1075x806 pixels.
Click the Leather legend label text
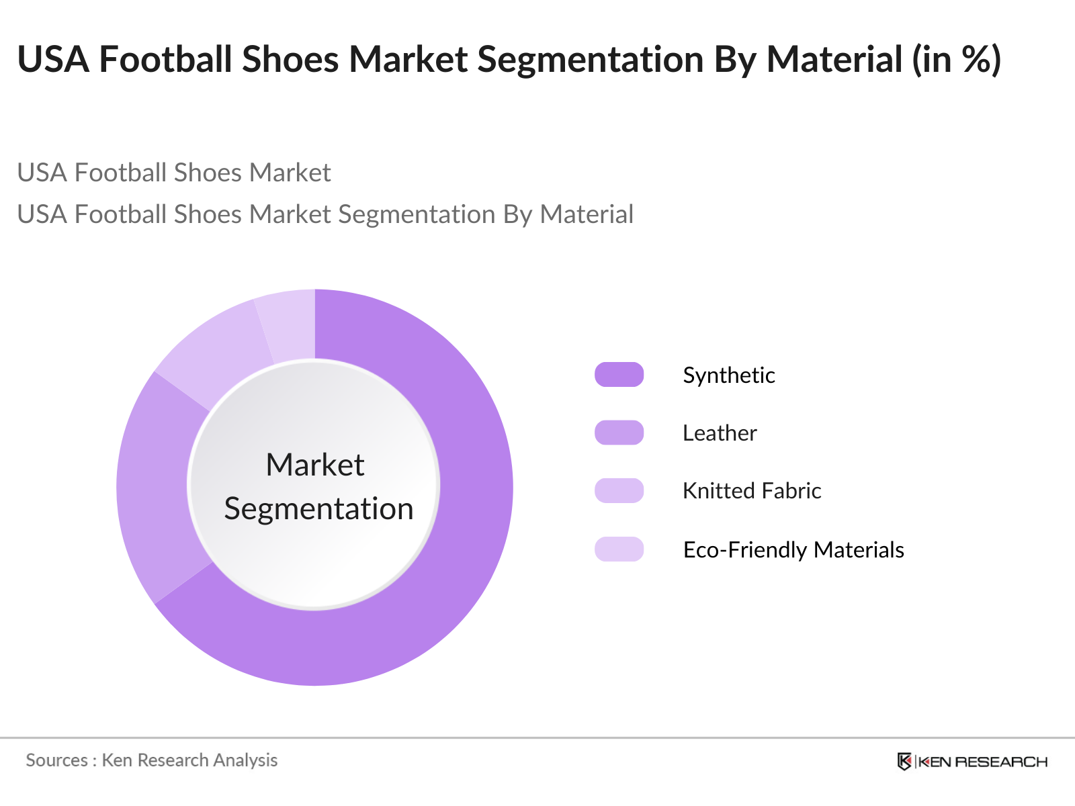(719, 433)
